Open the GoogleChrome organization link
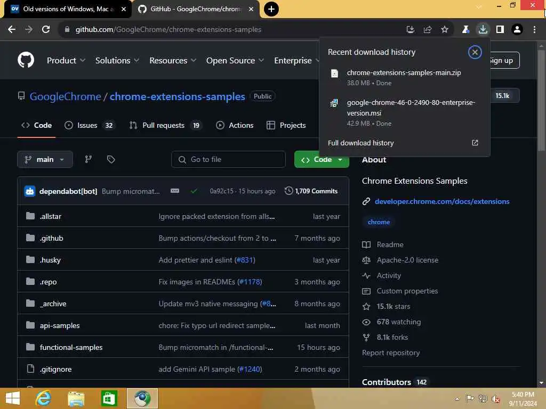Viewport: 546px width, 409px height. (65, 96)
